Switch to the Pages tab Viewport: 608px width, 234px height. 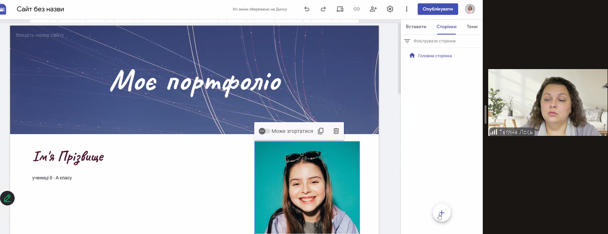(x=446, y=27)
